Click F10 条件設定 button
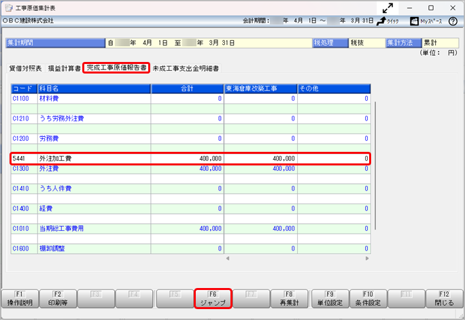Image resolution: width=465 pixels, height=320 pixels. (x=368, y=299)
